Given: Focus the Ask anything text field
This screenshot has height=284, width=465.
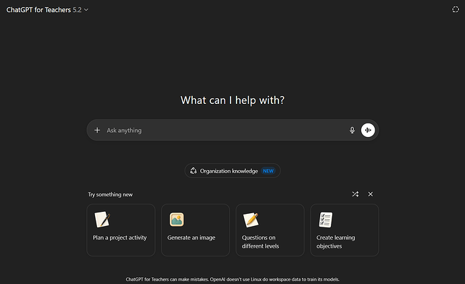Looking at the screenshot, I should (x=222, y=130).
